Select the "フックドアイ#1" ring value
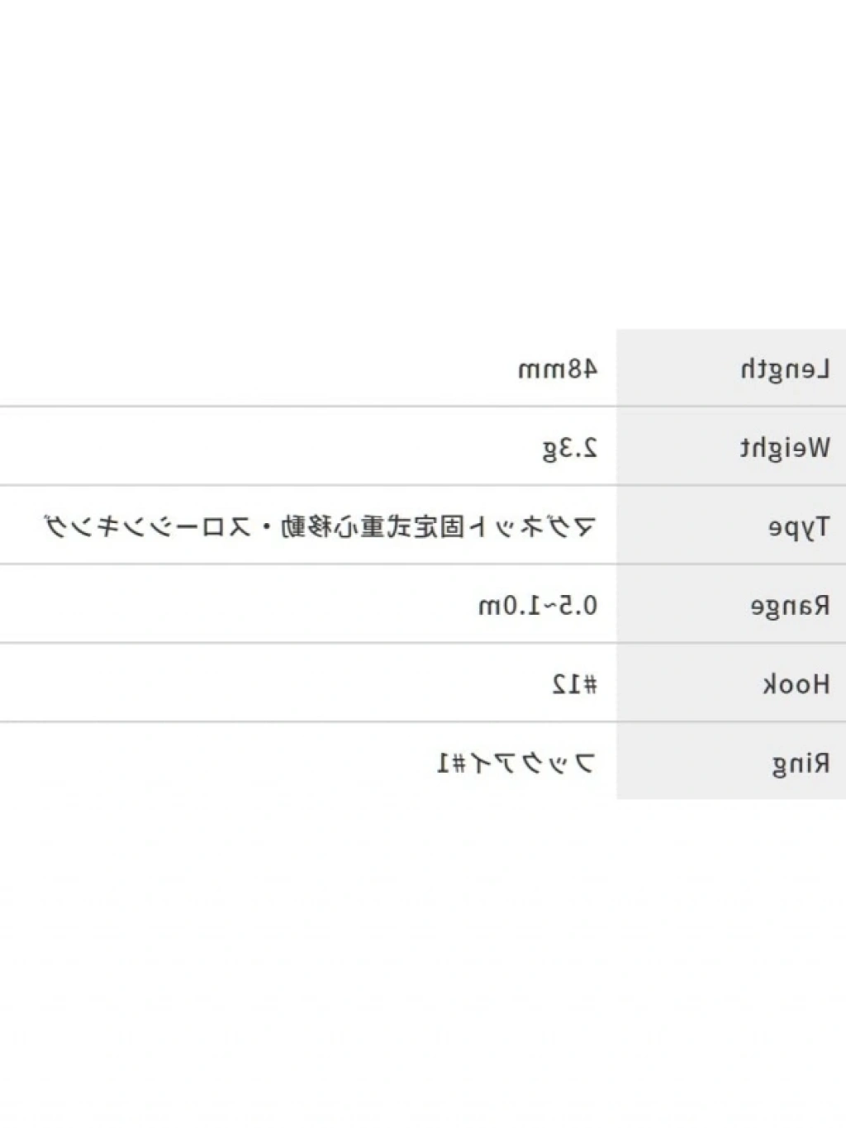The image size is (846, 1128). tap(516, 764)
